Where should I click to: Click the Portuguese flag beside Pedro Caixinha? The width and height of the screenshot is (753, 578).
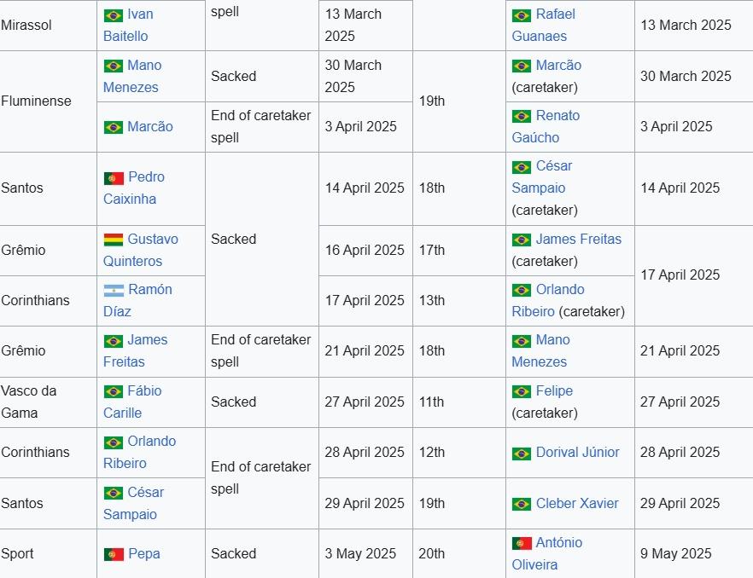click(114, 177)
